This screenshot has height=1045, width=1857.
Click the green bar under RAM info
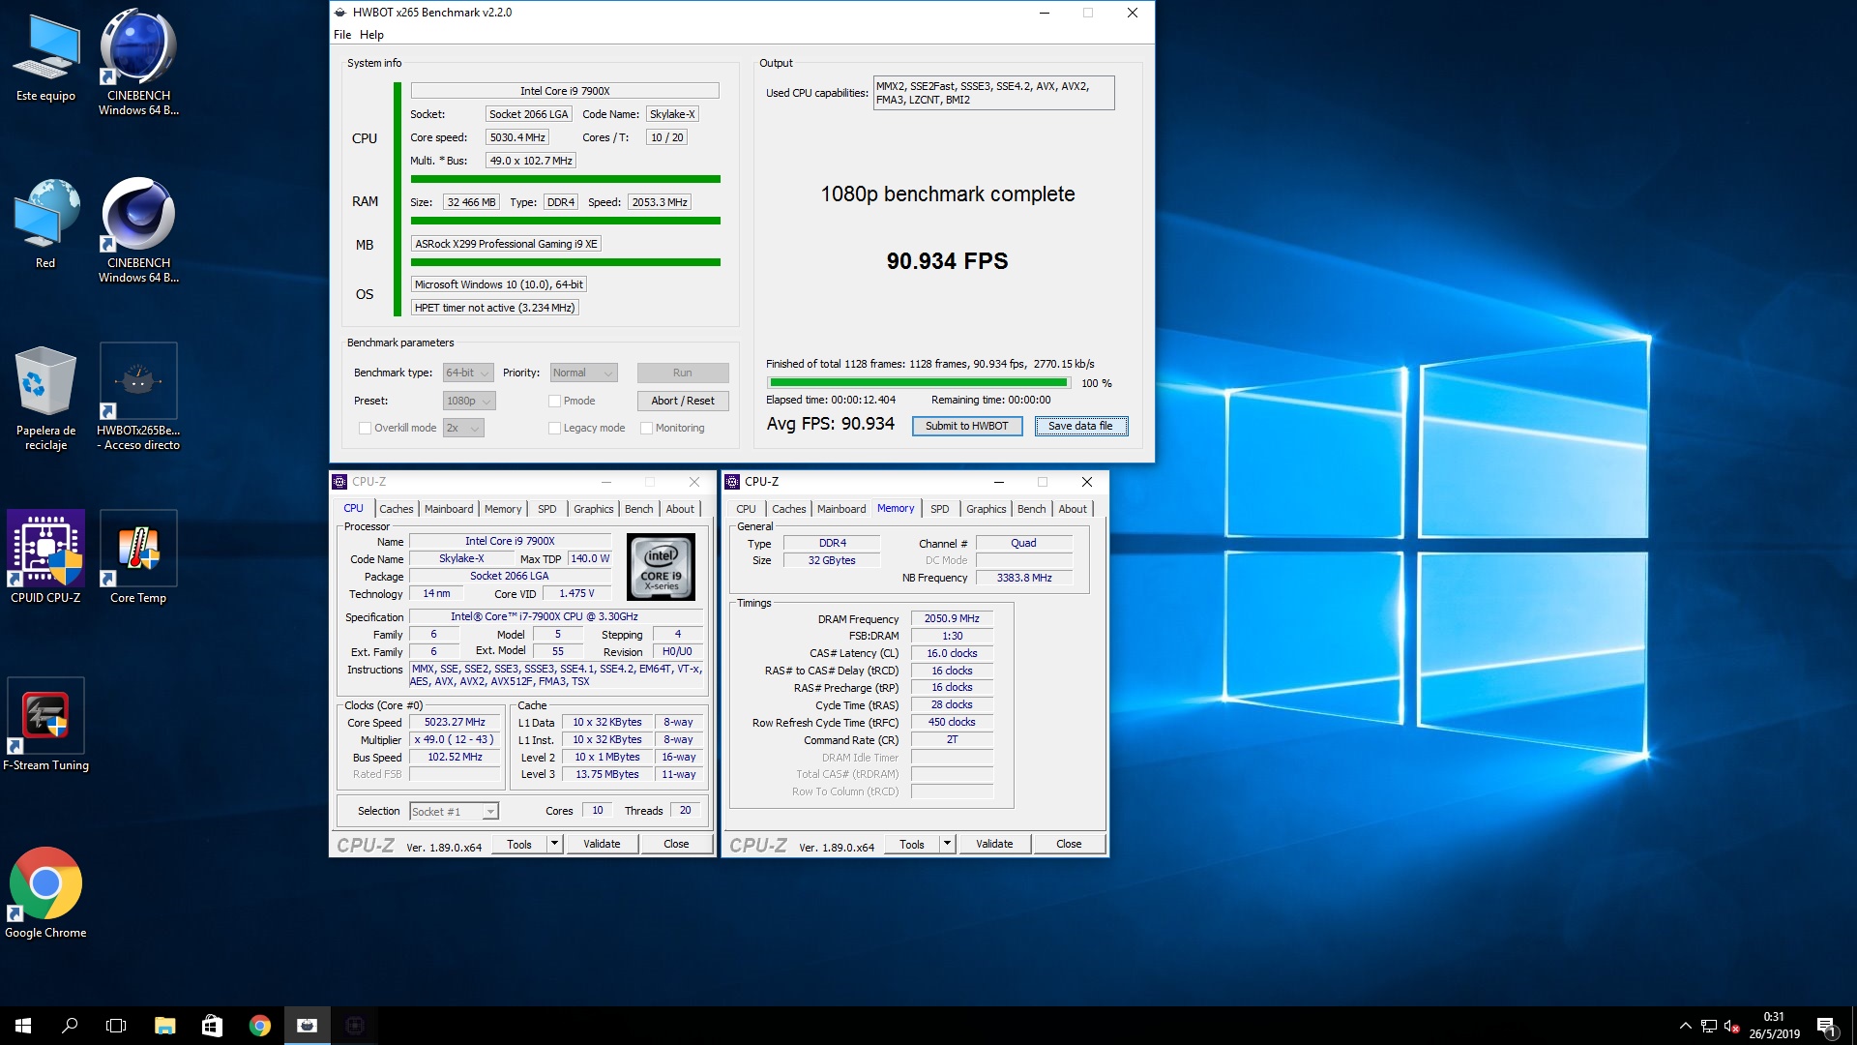565,221
